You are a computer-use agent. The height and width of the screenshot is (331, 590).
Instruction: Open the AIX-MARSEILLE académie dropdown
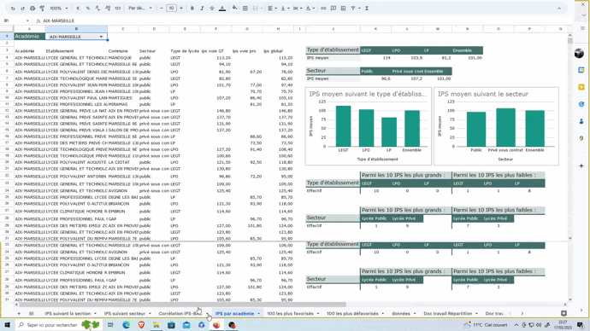[101, 37]
